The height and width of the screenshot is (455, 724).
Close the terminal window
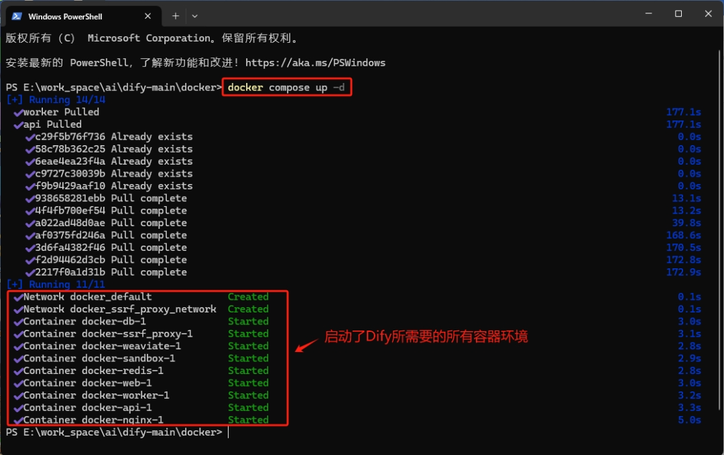pos(709,13)
